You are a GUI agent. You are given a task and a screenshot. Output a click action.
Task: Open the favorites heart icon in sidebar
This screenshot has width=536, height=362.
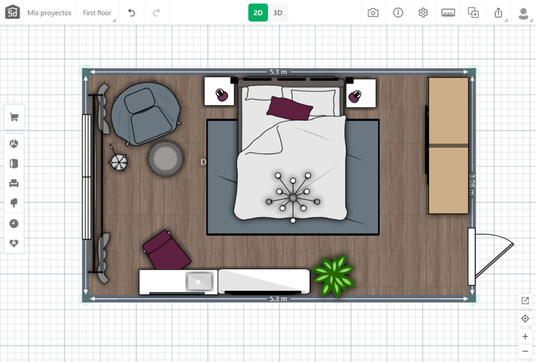(x=14, y=243)
